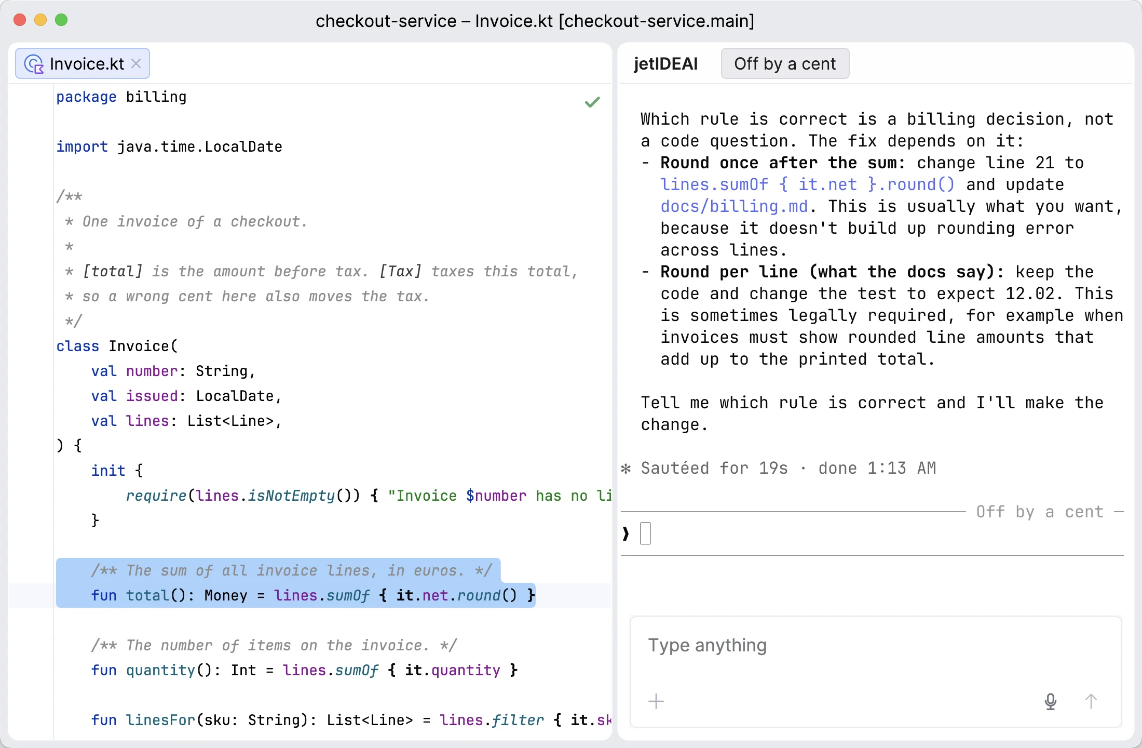Activate the microphone voice input icon
Image resolution: width=1142 pixels, height=748 pixels.
(1050, 701)
